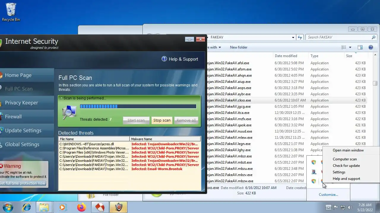Viewport: 380px width, 213px height.
Task: Click the Explorer change view icon
Action: [x=344, y=47]
